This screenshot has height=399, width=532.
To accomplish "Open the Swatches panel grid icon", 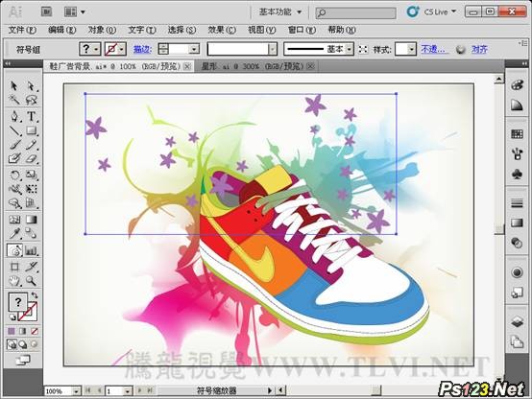I will point(517,134).
